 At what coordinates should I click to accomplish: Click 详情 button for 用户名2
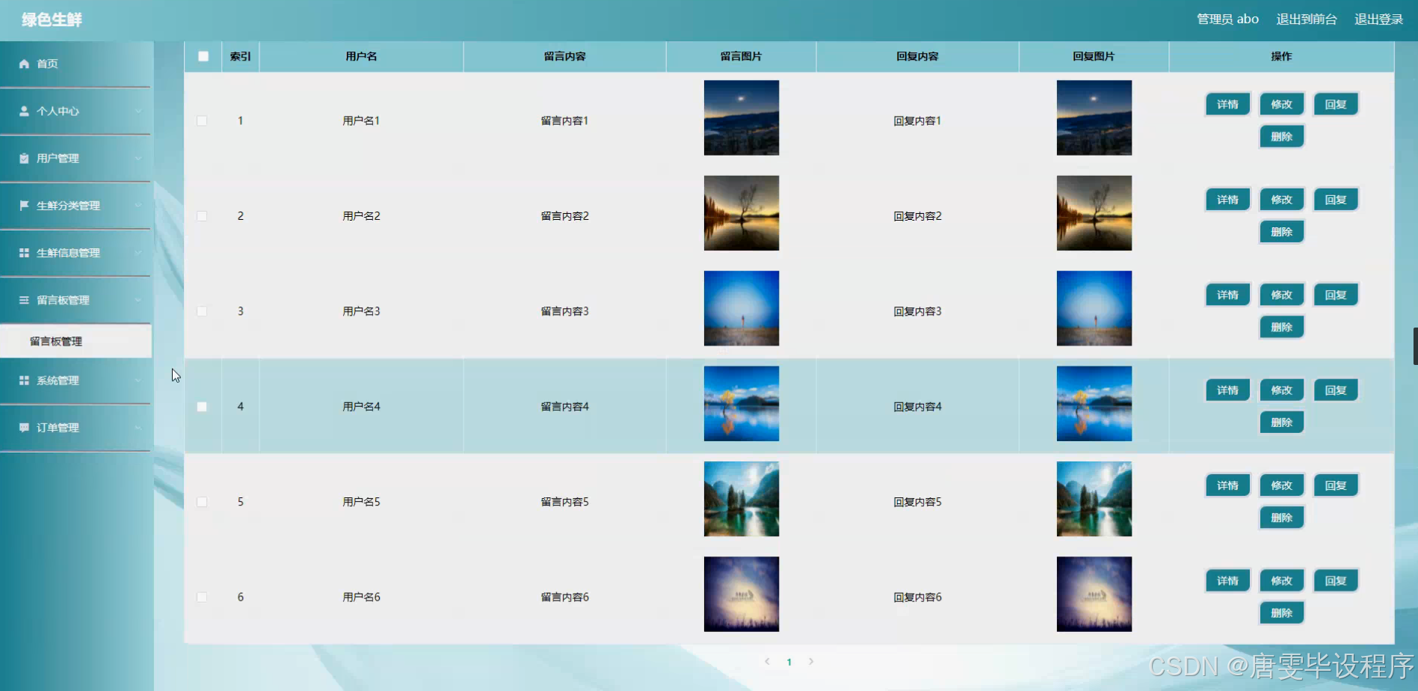[1227, 200]
